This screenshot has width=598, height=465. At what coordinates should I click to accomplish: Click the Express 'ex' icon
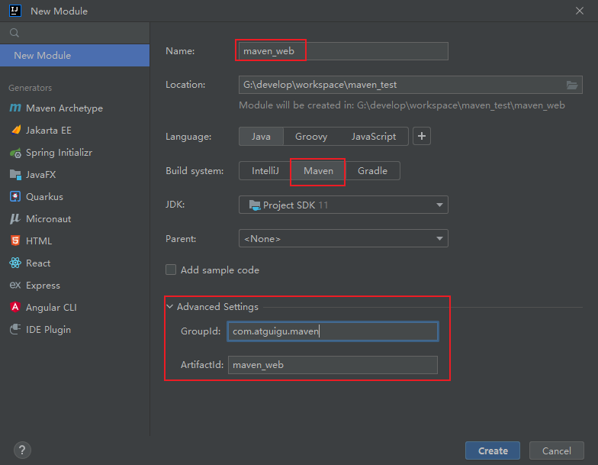(x=15, y=286)
